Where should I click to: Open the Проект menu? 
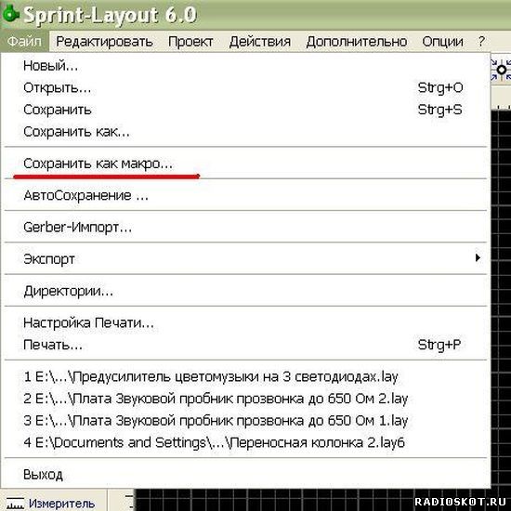coord(190,42)
